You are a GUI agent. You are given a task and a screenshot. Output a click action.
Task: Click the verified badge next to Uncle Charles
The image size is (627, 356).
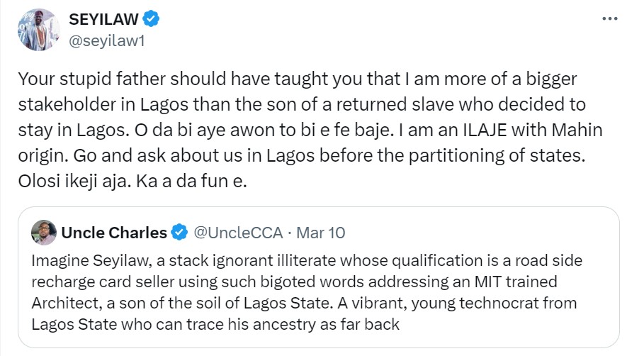click(x=180, y=233)
